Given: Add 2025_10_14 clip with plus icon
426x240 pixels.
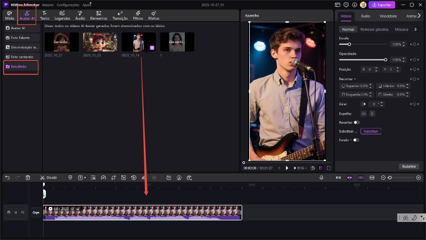Looking at the screenshot, I should tap(152, 48).
